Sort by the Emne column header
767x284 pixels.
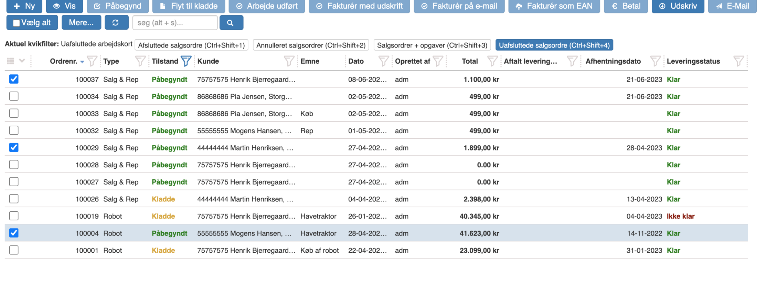(310, 61)
